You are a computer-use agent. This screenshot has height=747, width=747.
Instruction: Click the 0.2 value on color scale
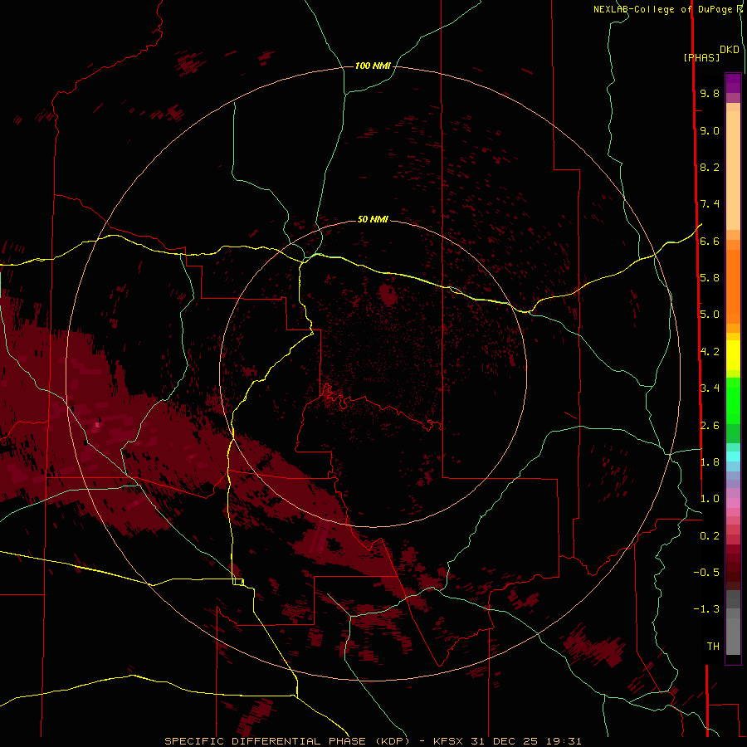(710, 536)
